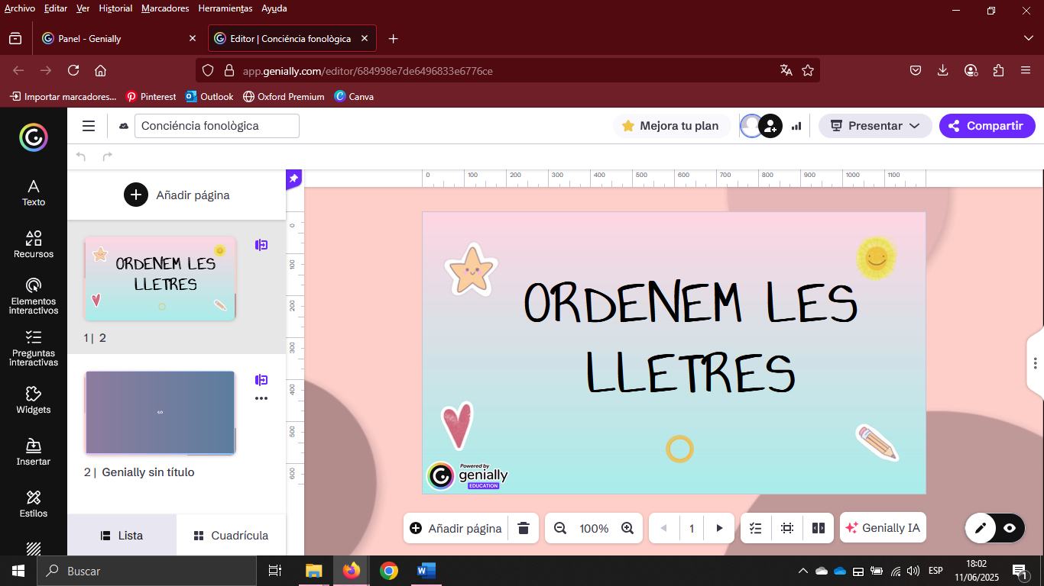Switch pages panel to Cuadrícula view
1044x586 pixels.
[231, 536]
